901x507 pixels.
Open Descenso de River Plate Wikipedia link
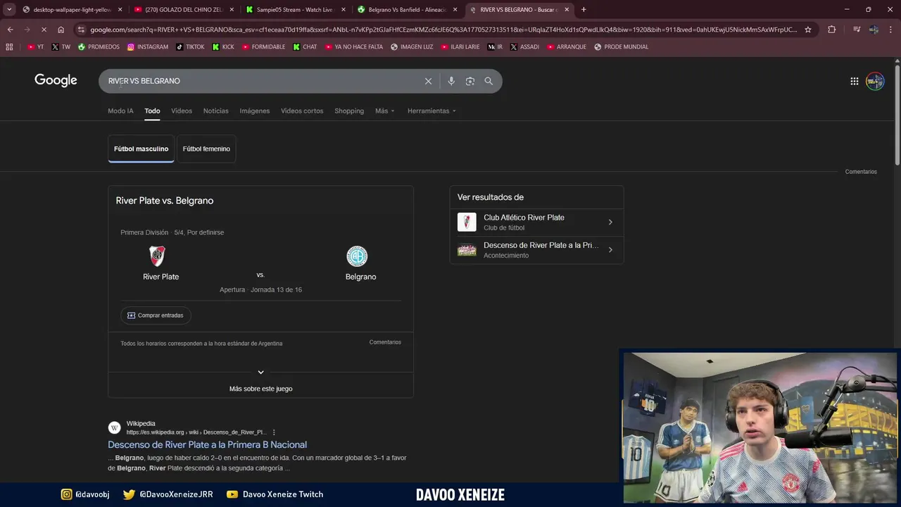(x=207, y=444)
